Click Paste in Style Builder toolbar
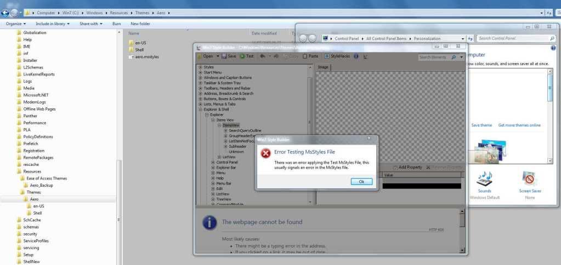This screenshot has width=561, height=265. click(x=310, y=56)
